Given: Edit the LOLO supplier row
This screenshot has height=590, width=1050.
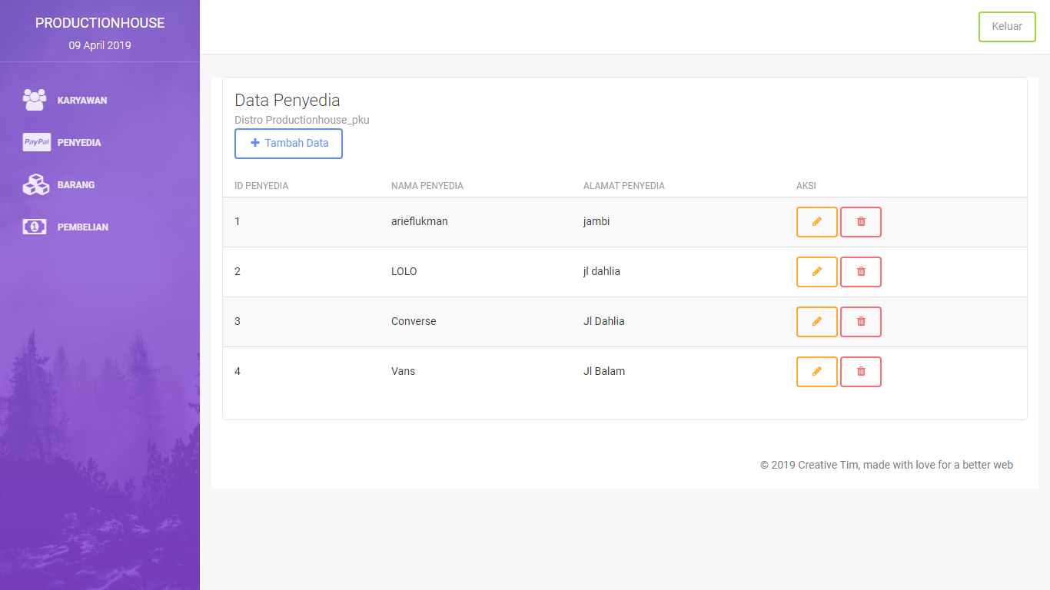Looking at the screenshot, I should pos(816,272).
